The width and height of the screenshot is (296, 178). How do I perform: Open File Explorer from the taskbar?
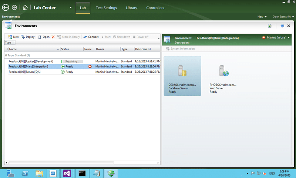click(x=39, y=173)
